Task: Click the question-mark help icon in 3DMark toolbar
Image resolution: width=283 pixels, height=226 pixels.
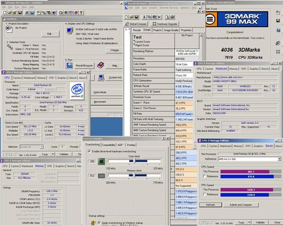Action: [81, 13]
